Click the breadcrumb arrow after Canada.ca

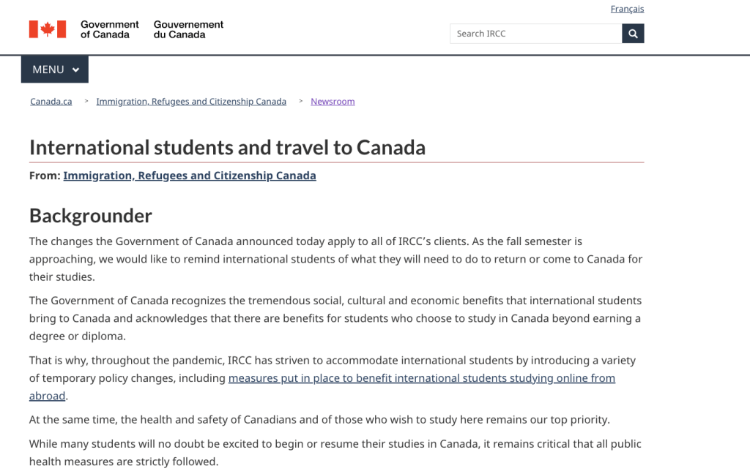[86, 102]
